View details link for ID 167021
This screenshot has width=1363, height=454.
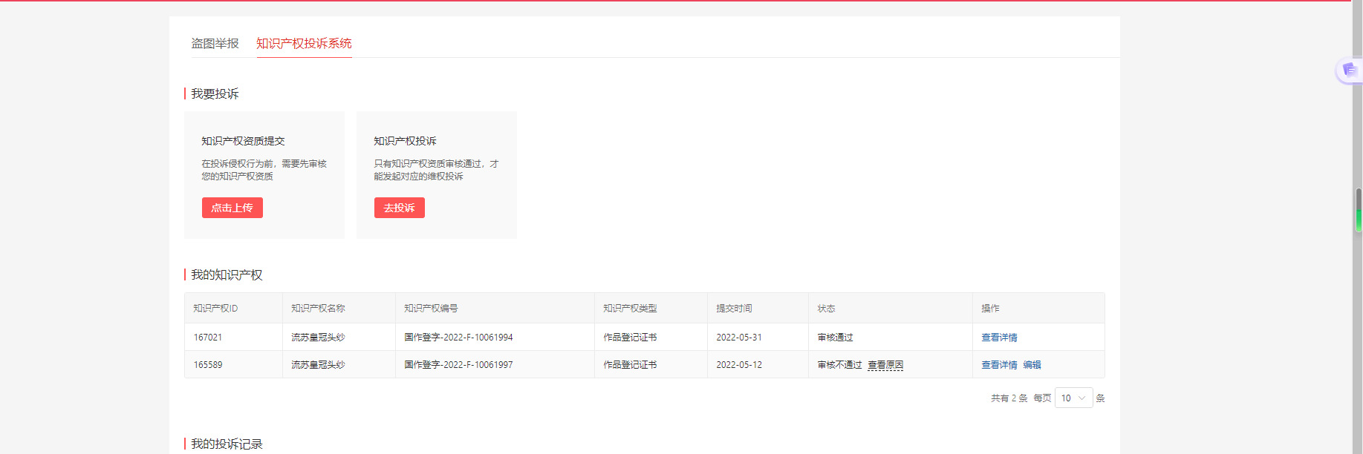click(999, 338)
